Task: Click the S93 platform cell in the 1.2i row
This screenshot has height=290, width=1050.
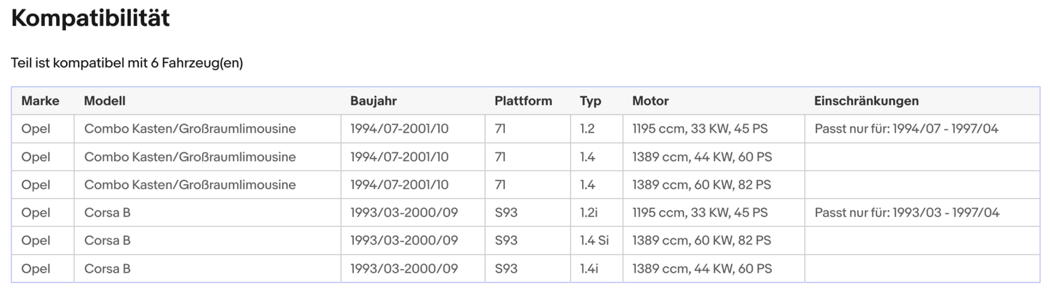Action: click(x=506, y=212)
